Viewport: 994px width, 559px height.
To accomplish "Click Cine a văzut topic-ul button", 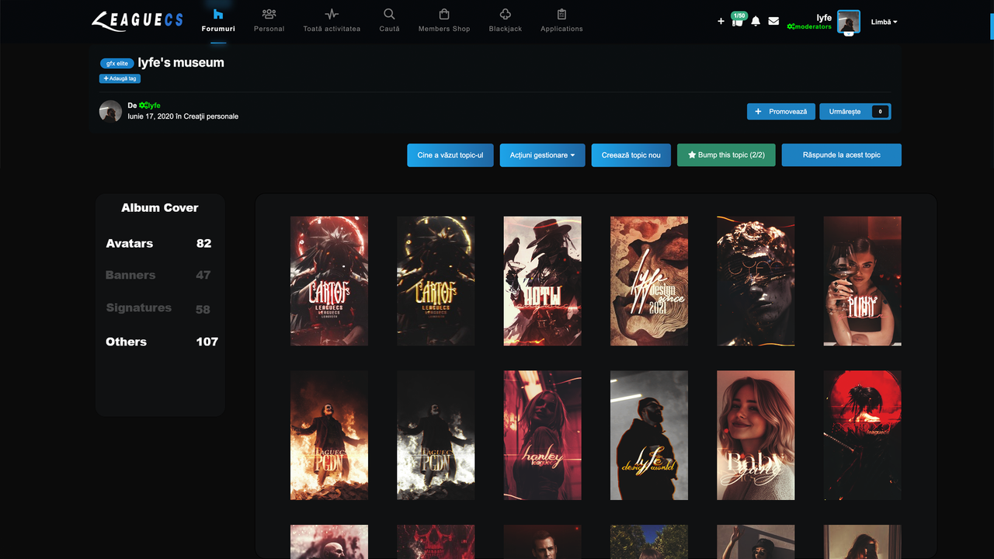I will coord(450,155).
